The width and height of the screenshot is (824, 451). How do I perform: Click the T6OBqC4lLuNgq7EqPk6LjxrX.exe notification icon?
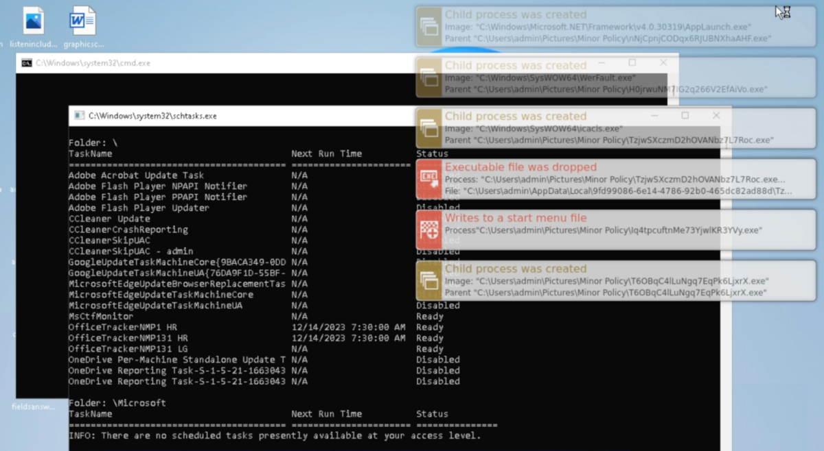(x=430, y=280)
